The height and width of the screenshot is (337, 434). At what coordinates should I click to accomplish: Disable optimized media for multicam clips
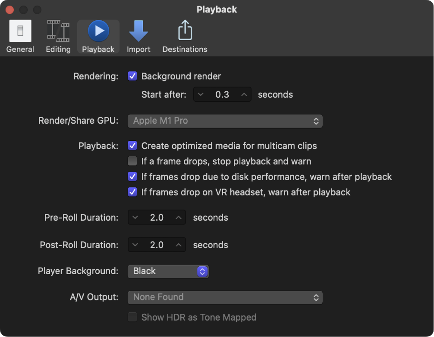pyautogui.click(x=132, y=146)
